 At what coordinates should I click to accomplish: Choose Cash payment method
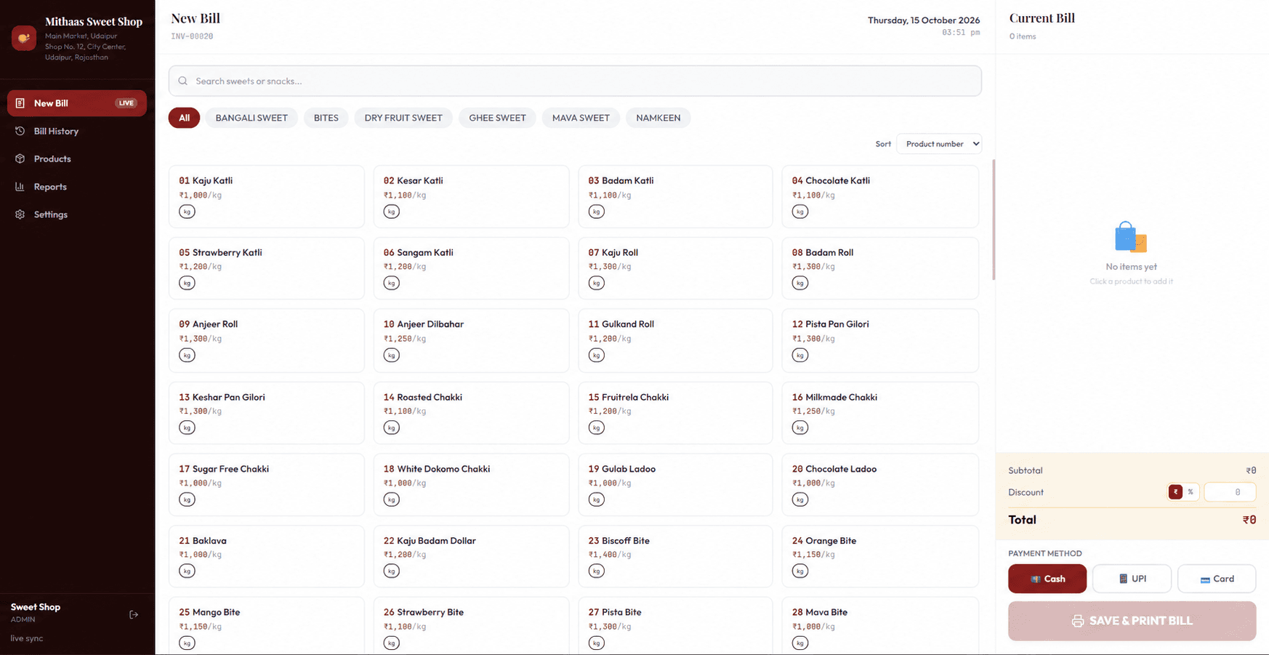1047,579
